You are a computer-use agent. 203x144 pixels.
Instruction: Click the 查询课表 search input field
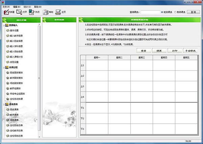click(x=150, y=12)
